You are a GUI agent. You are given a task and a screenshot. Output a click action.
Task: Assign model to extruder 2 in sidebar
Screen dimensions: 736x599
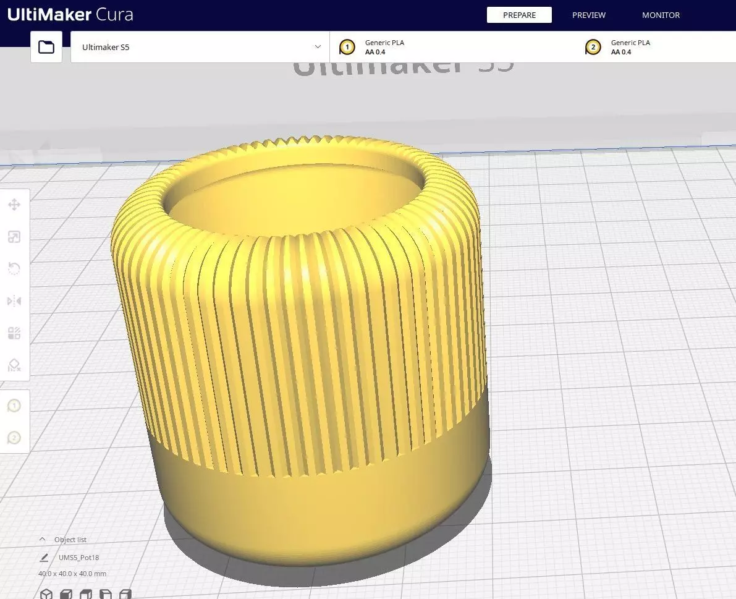(14, 438)
